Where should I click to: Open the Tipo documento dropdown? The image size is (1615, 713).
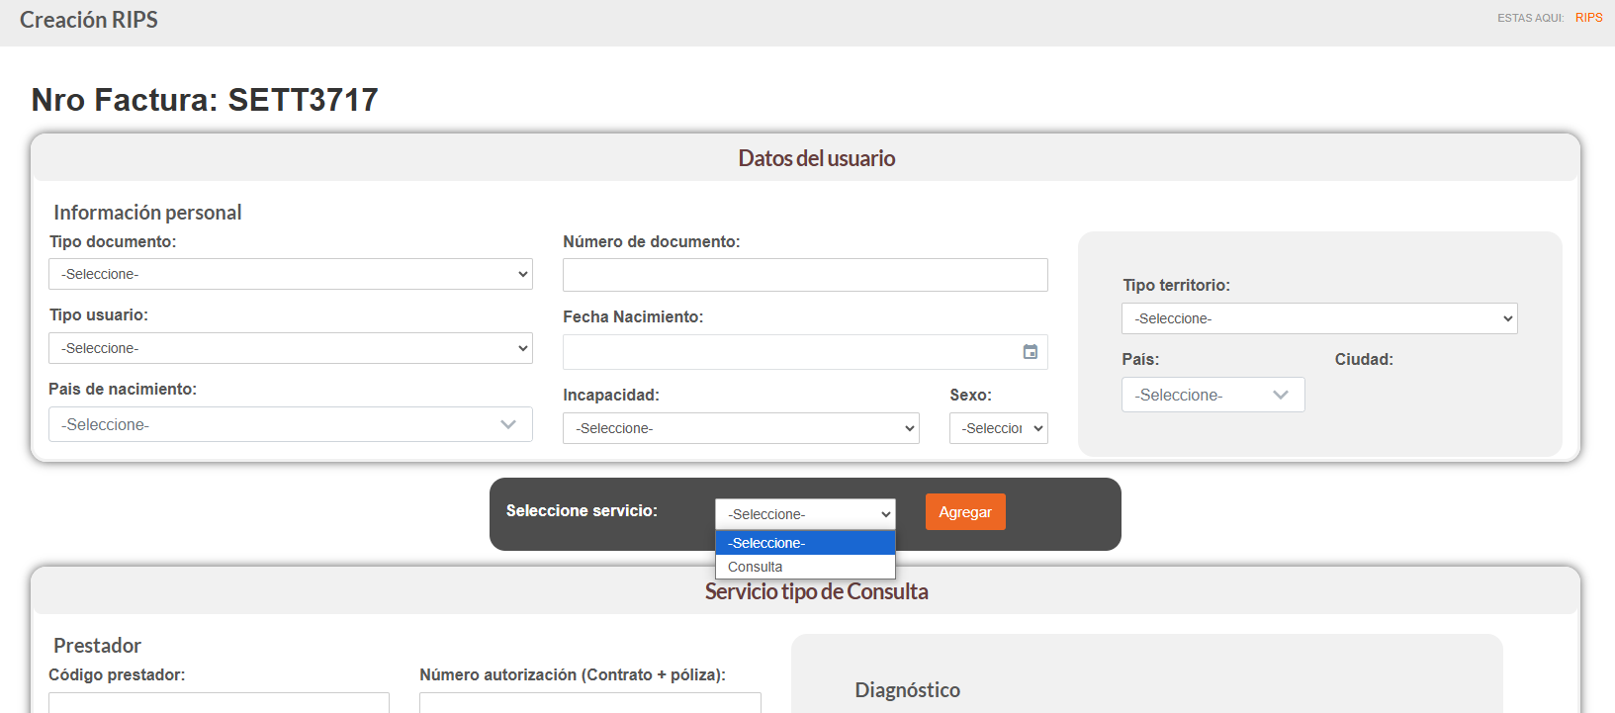tap(291, 274)
